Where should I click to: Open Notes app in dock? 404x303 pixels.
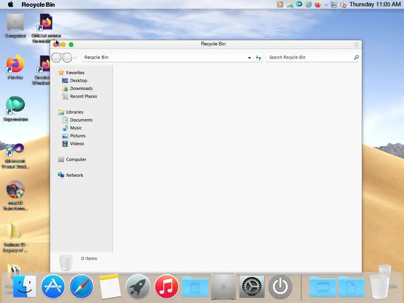pos(110,286)
